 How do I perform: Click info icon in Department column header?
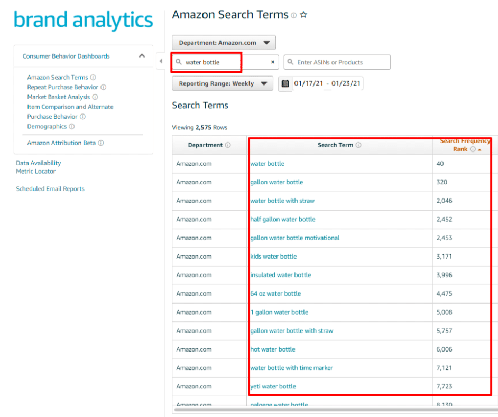click(228, 145)
